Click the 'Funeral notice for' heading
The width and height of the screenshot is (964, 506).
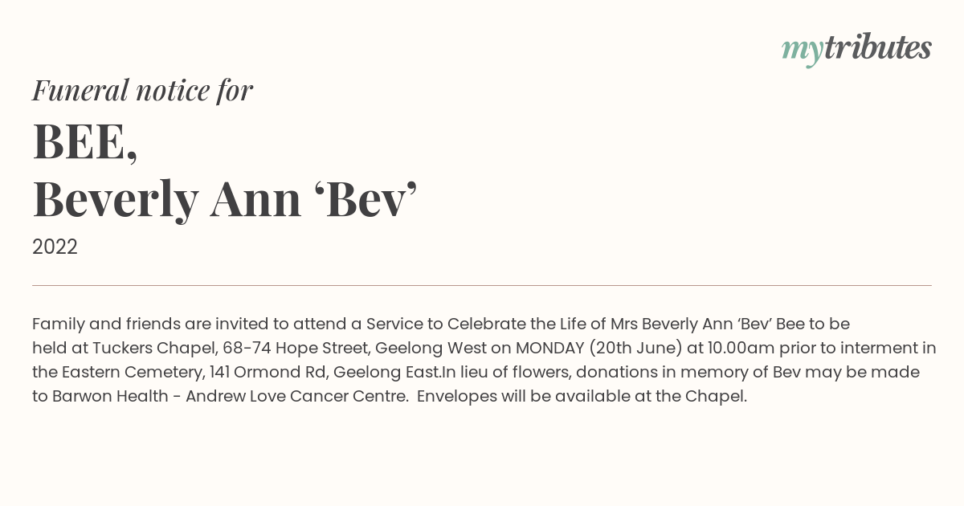pos(142,90)
